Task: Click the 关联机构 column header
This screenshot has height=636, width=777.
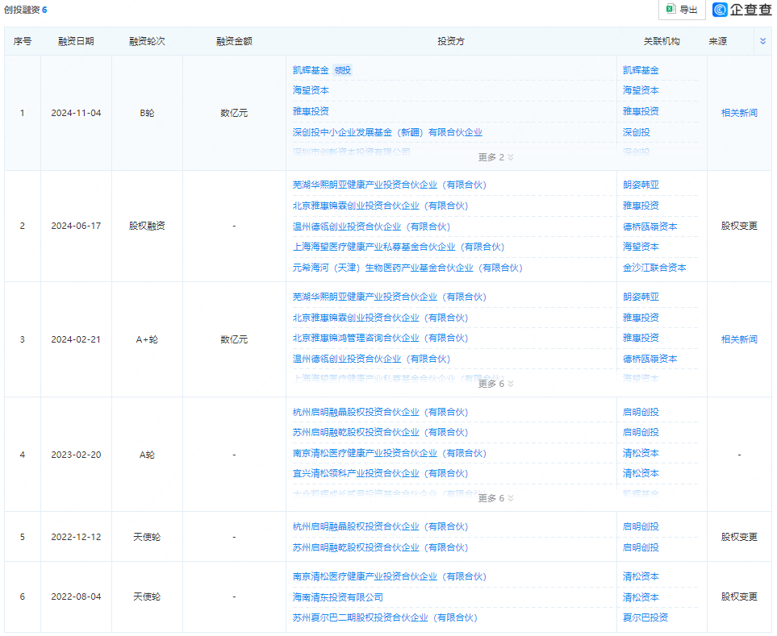Action: click(x=662, y=42)
